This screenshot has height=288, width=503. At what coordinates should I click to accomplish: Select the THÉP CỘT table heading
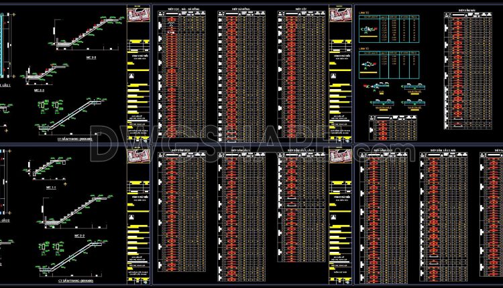coord(301,9)
